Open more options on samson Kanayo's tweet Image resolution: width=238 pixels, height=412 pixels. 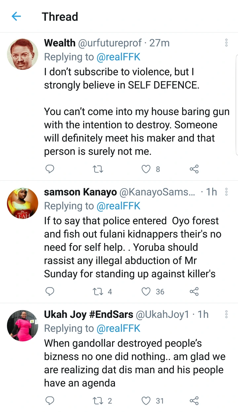coord(226,192)
